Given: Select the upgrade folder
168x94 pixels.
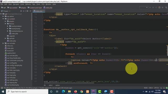Looking at the screenshot, I should (x=11, y=36).
